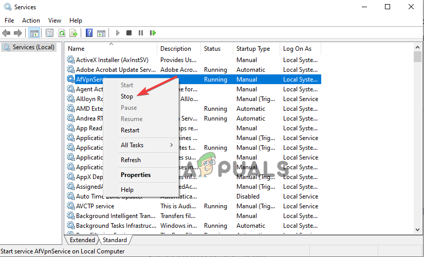This screenshot has height=257, width=424.
Task: Open the Help menu in menu bar
Action: [76, 21]
